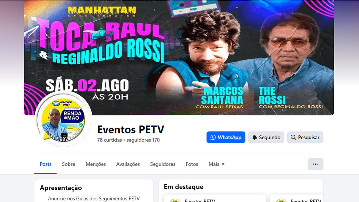This screenshot has width=359, height=202.
Task: Open the first Em destaque post card
Action: click(x=215, y=198)
